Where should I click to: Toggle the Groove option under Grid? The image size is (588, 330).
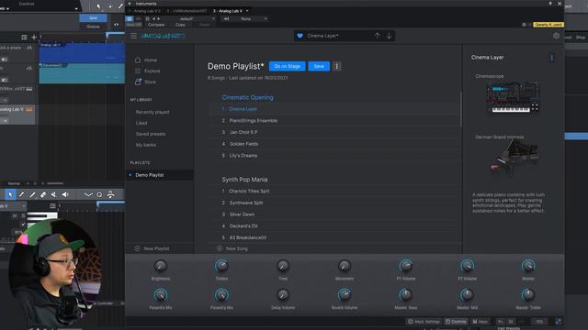tap(93, 27)
